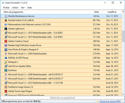Click the 99,7 Mo size value
Image resolution: width=125 pixels, height=103 pixels.
click(96, 20)
